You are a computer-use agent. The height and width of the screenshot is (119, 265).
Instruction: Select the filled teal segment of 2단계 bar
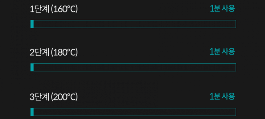point(32,67)
